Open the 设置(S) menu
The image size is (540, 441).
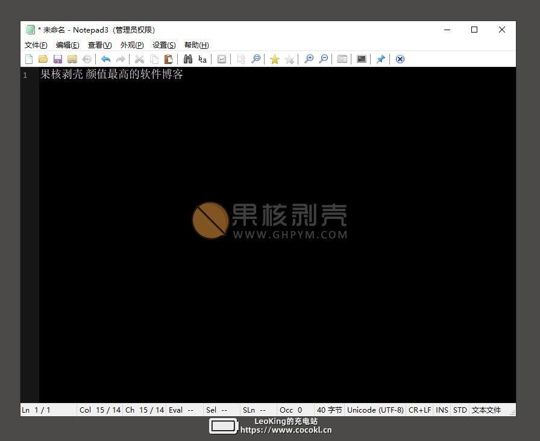[x=164, y=45]
